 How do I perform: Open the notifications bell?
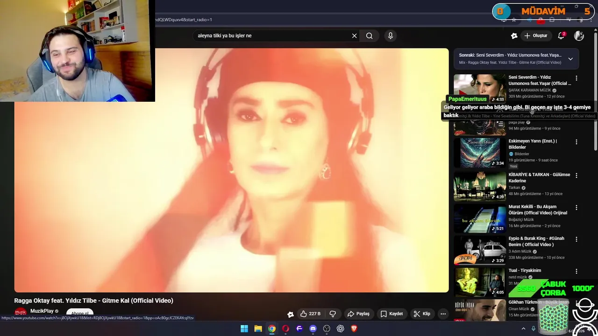point(562,35)
